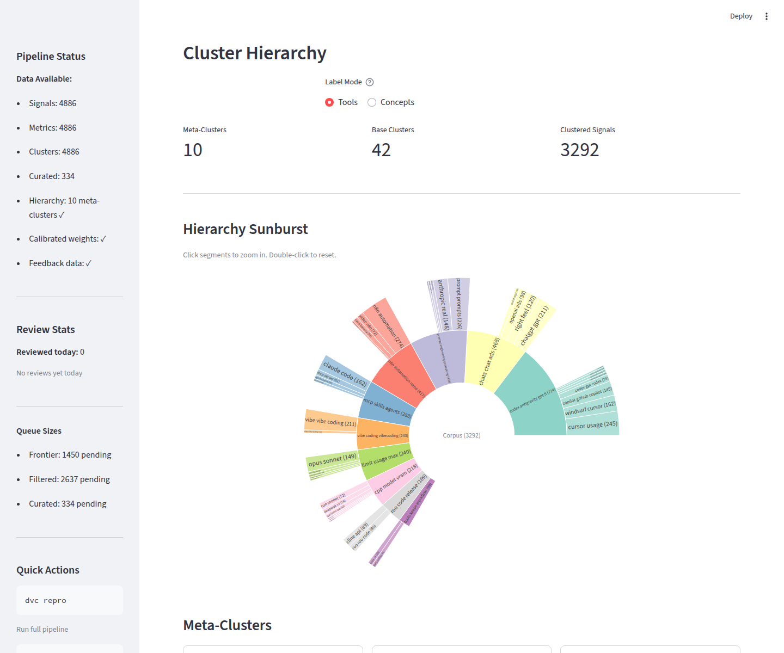Image resolution: width=784 pixels, height=653 pixels.
Task: Zoom into vibe coding vibecoding segment
Action: click(x=383, y=435)
